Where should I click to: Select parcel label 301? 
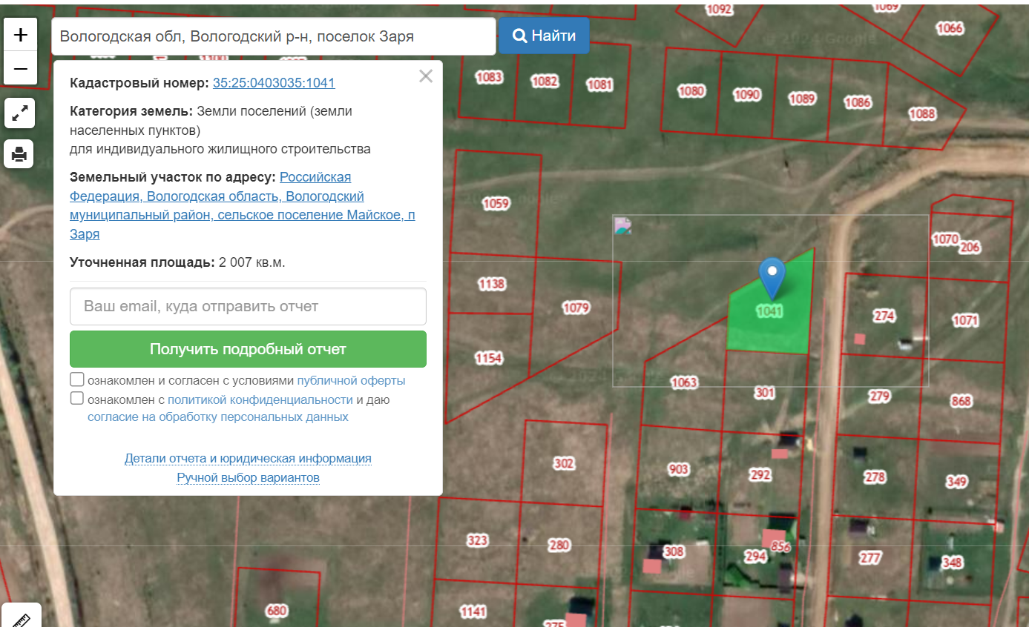(x=764, y=393)
